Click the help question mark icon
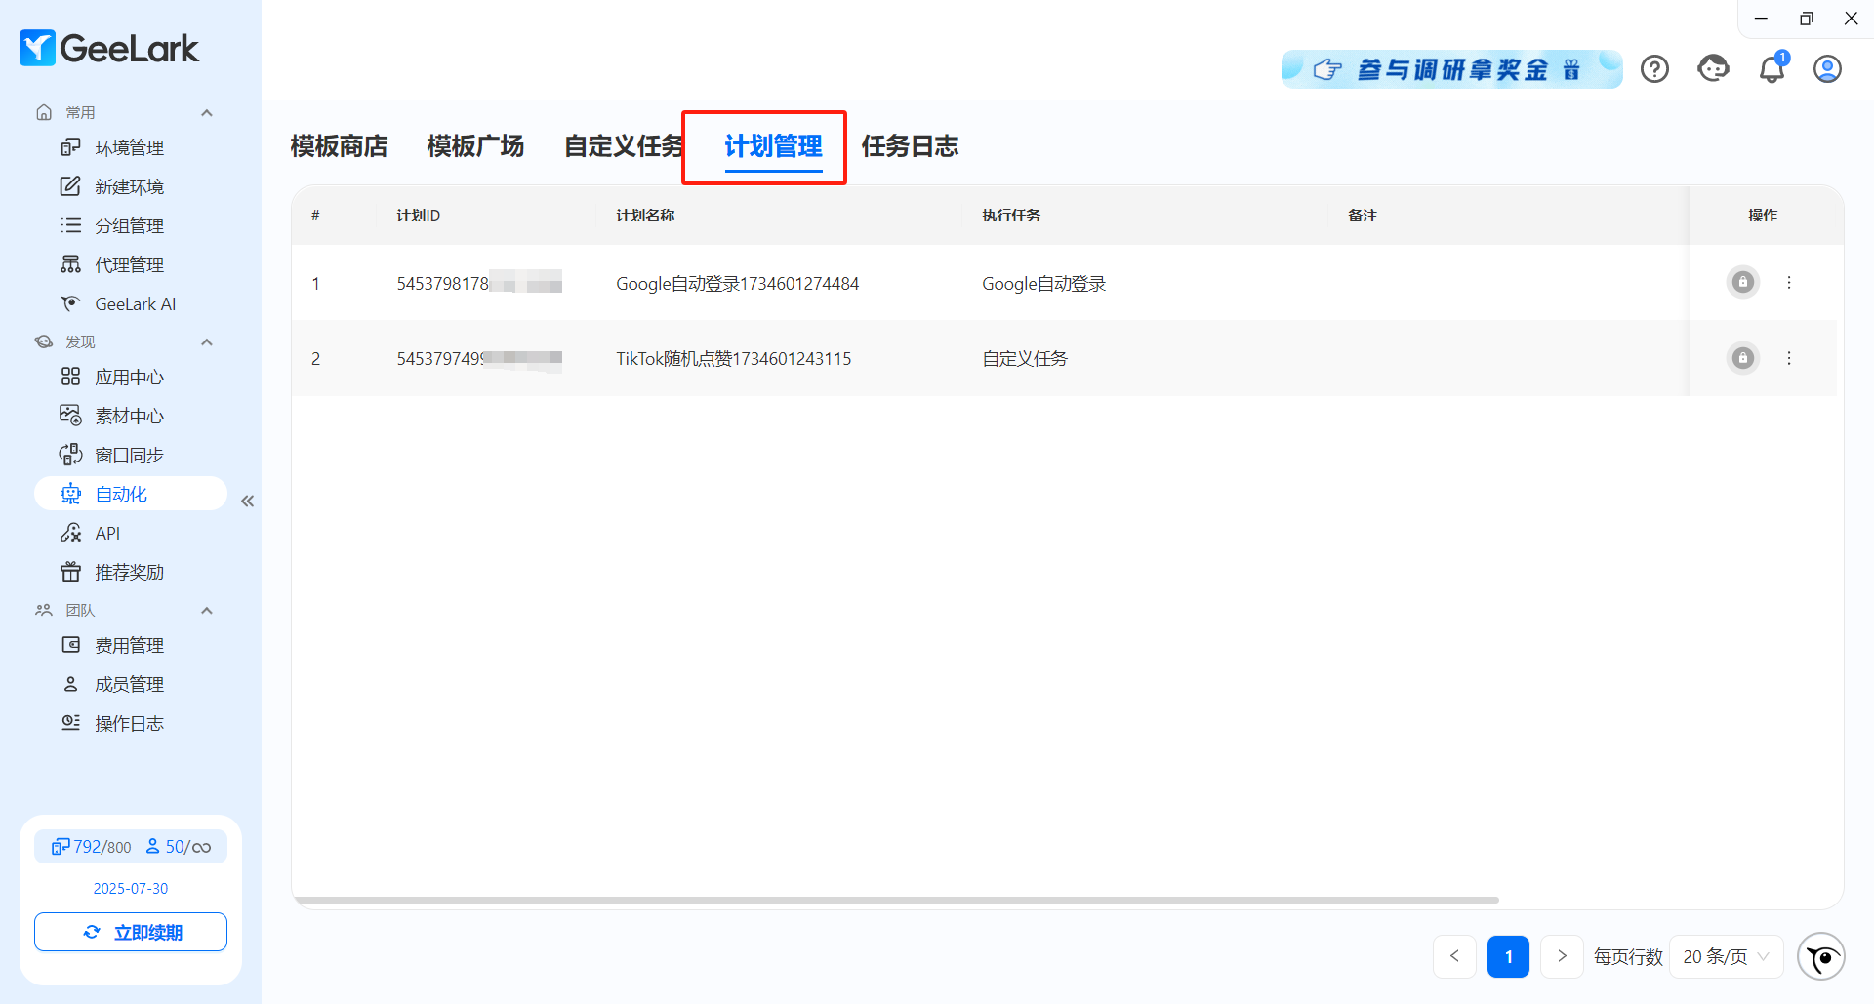Viewport: 1874px width, 1004px height. pyautogui.click(x=1654, y=69)
